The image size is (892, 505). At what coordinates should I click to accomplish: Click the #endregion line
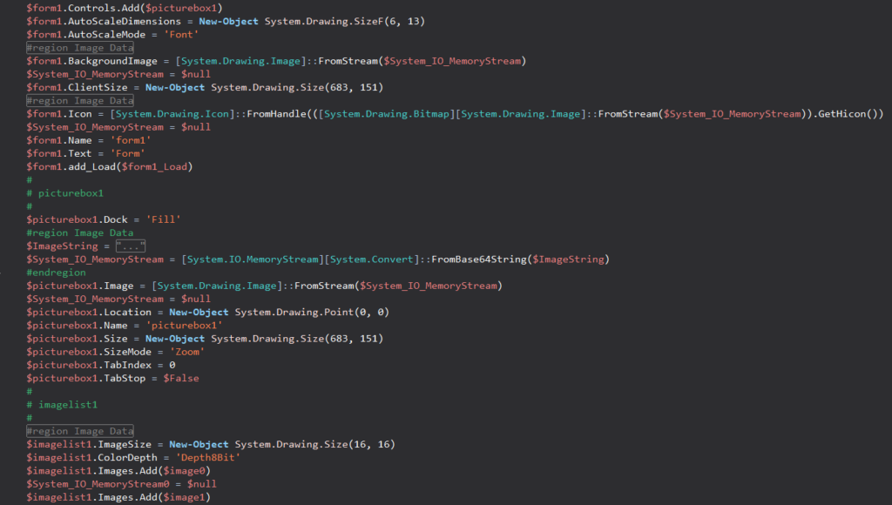pos(56,273)
